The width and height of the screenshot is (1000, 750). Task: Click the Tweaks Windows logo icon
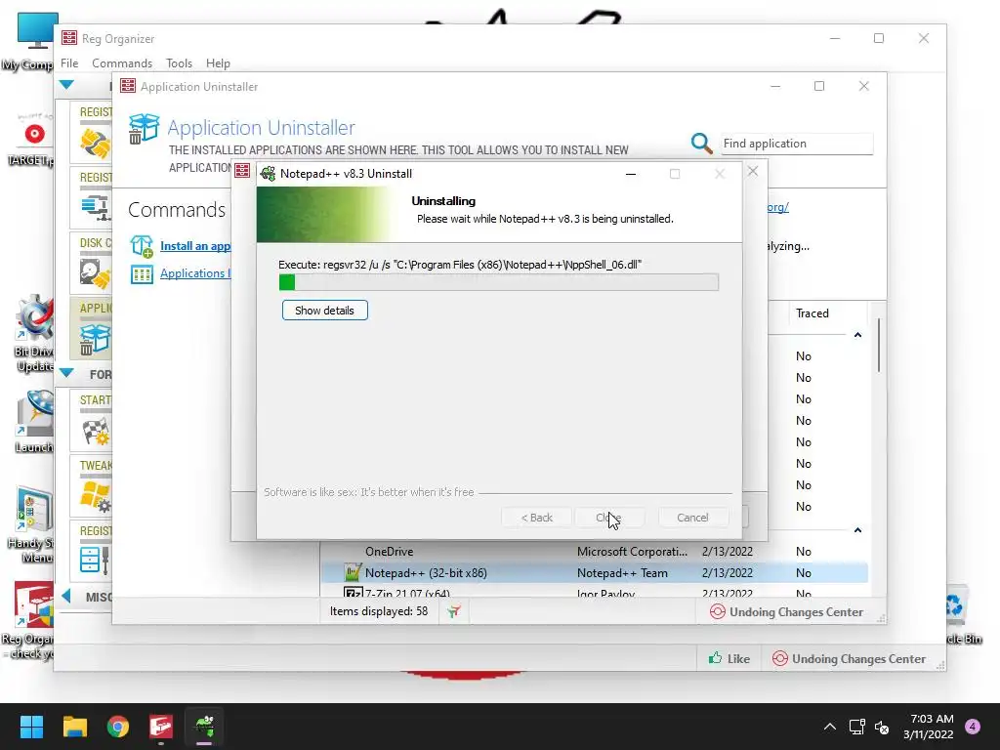coord(95,497)
